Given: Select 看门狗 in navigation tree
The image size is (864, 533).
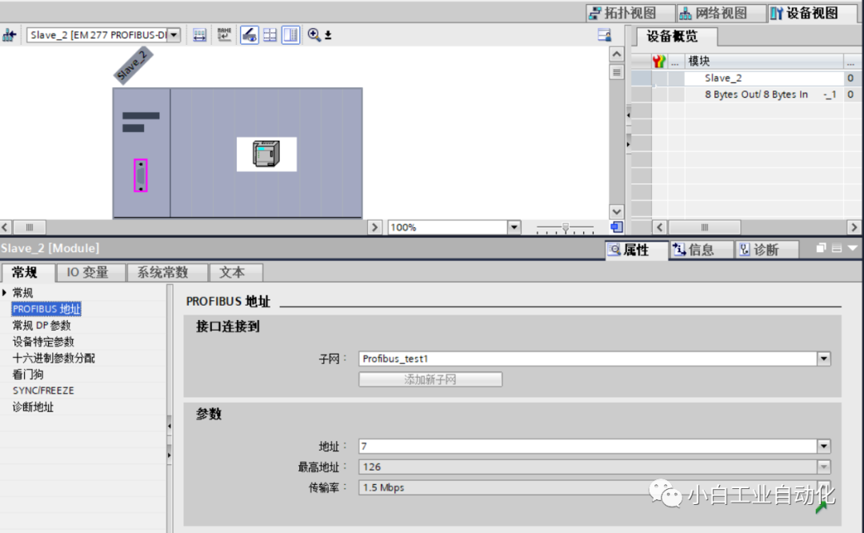Looking at the screenshot, I should click(x=27, y=375).
